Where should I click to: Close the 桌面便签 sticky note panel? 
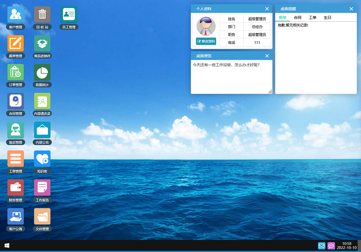[267, 56]
